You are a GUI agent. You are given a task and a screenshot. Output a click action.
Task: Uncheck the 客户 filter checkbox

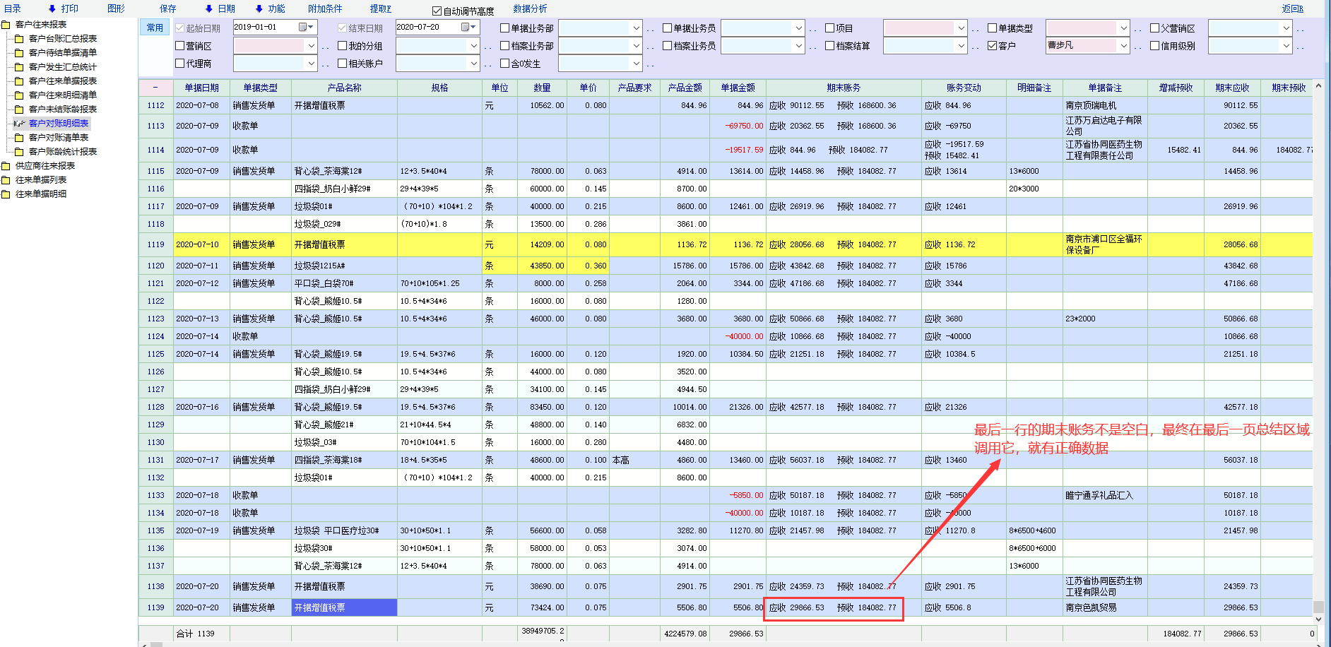point(993,46)
